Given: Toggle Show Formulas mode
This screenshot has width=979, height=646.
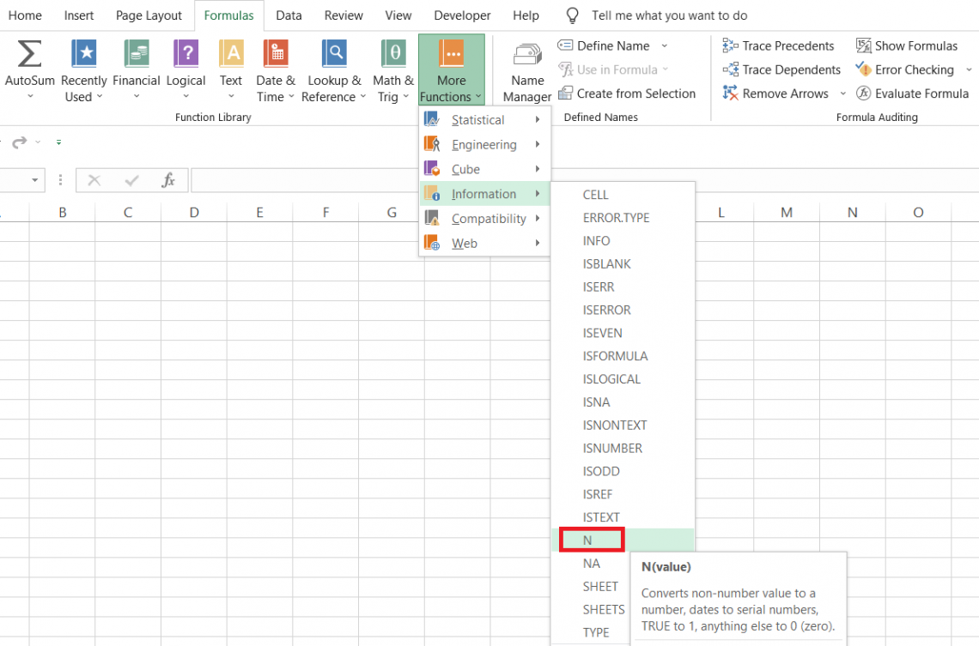Looking at the screenshot, I should 907,46.
